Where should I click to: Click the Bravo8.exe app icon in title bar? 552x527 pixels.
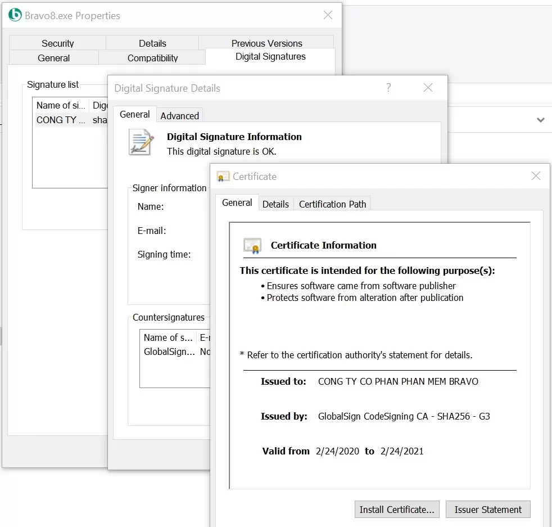(15, 15)
